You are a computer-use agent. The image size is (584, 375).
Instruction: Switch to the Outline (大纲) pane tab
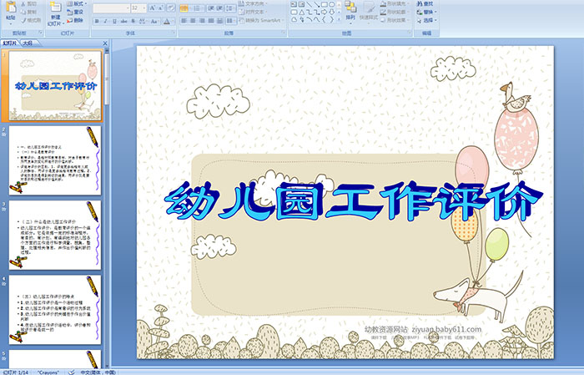pyautogui.click(x=28, y=43)
